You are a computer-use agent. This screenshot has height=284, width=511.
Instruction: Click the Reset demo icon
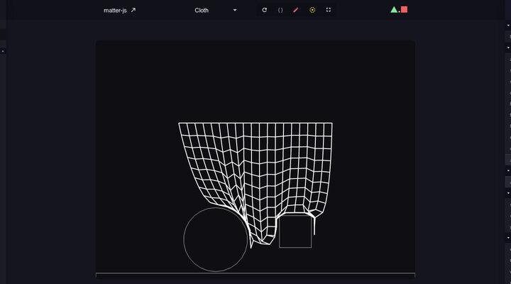265,10
